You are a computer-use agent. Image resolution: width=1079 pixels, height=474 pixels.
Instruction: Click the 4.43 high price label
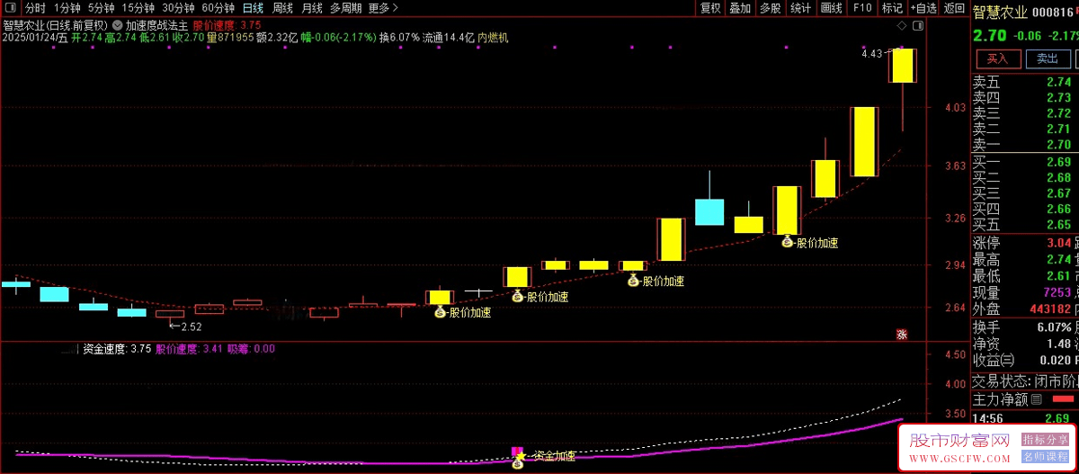point(871,54)
